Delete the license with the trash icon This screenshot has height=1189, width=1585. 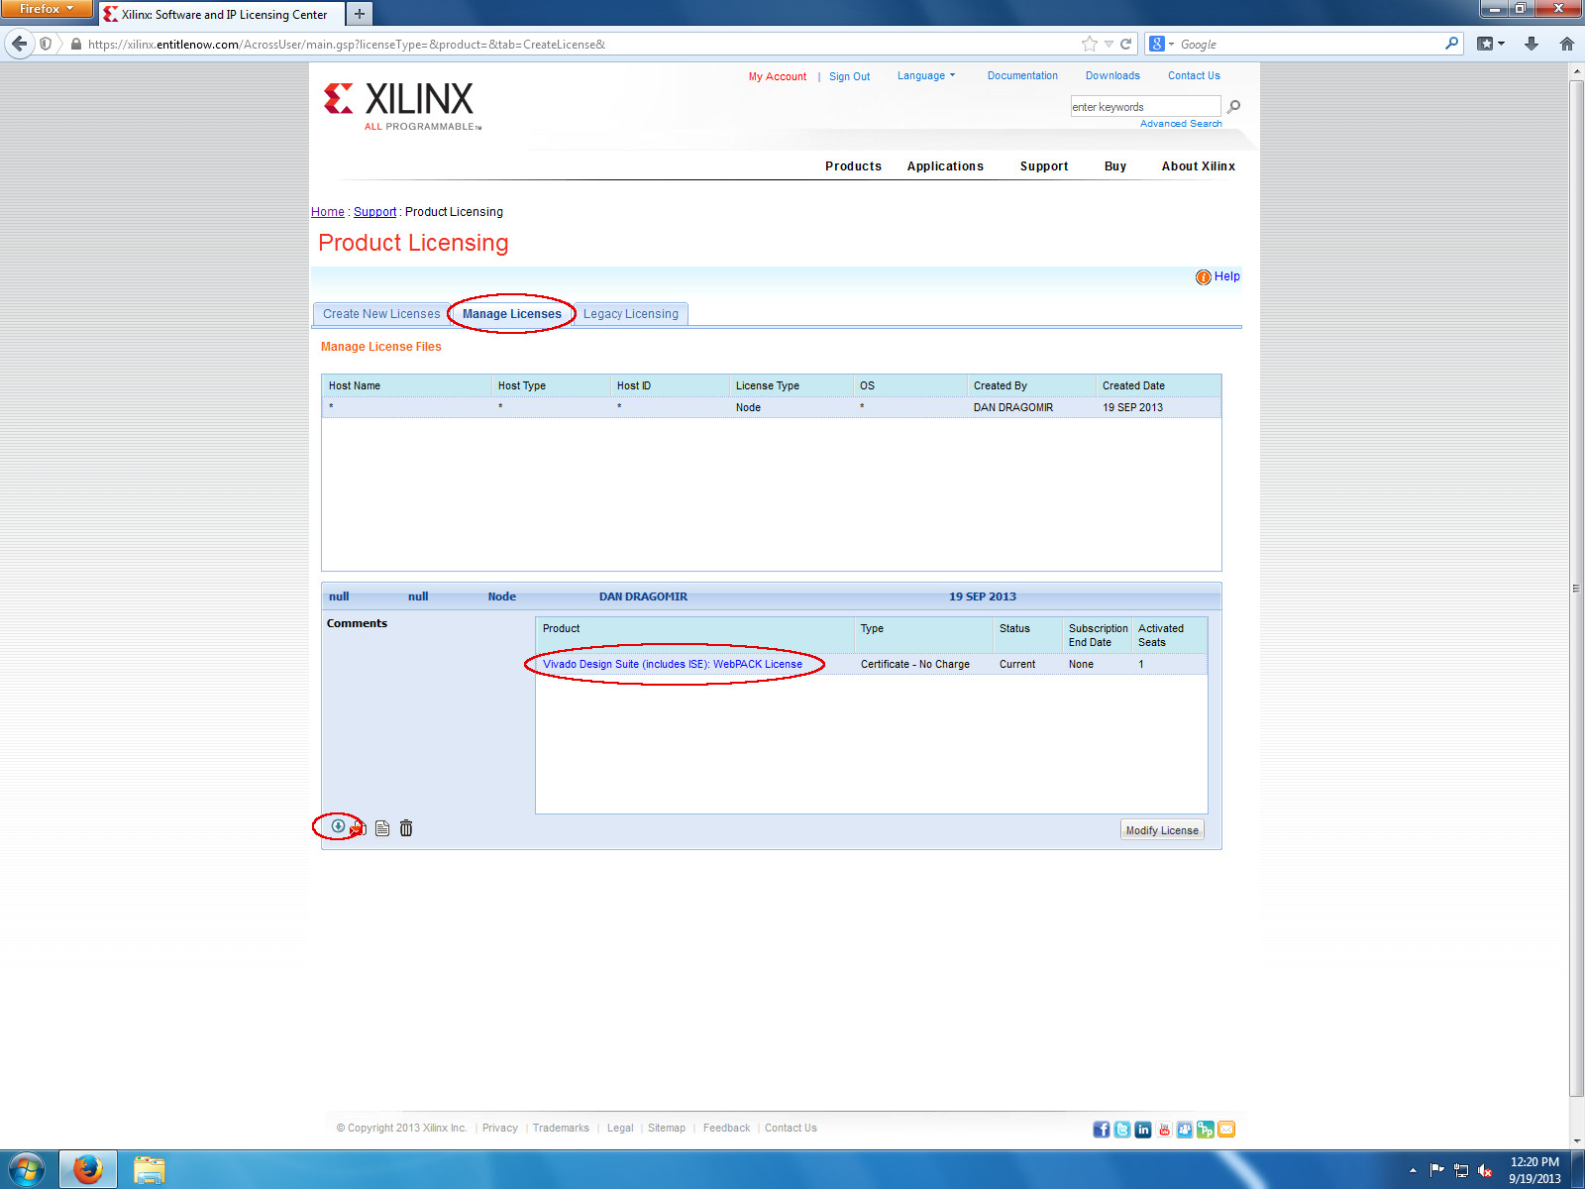406,827
